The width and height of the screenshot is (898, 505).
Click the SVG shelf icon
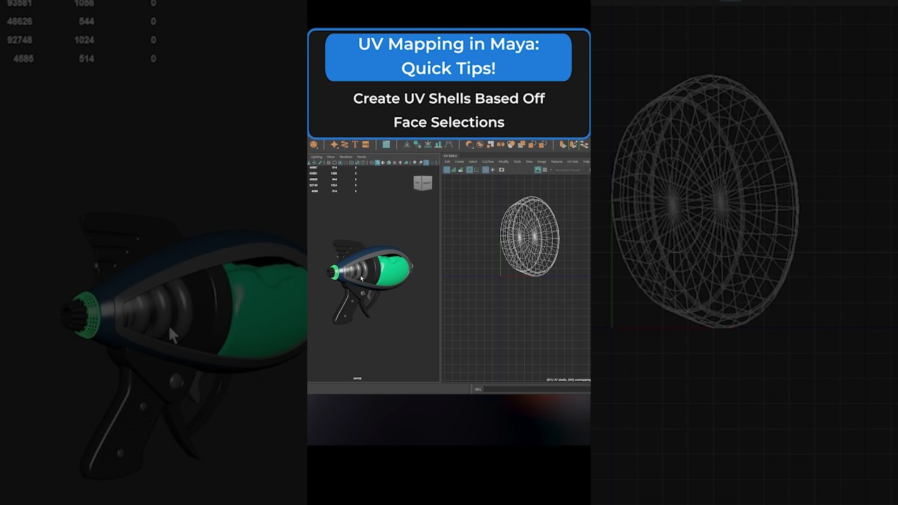click(x=366, y=144)
